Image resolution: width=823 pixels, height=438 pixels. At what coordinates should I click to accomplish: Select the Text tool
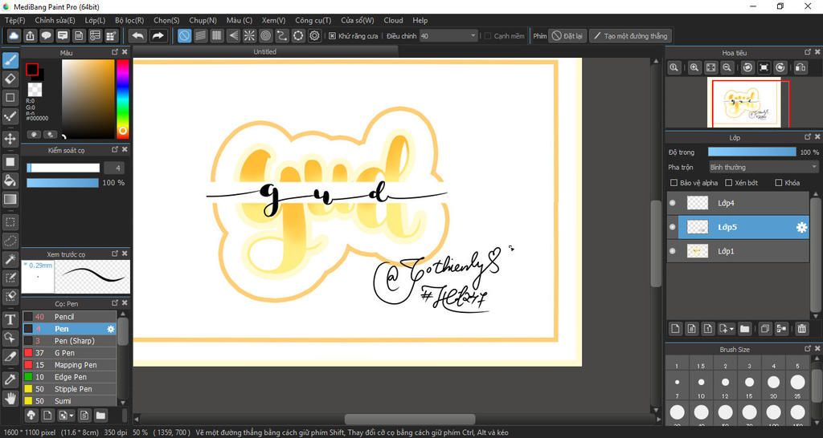(x=10, y=319)
